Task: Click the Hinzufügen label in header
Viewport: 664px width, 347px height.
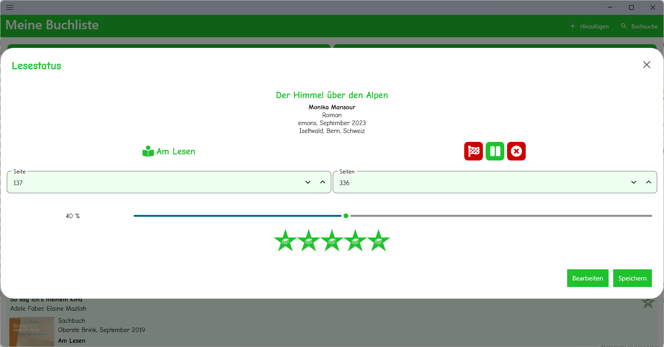Action: (x=594, y=27)
